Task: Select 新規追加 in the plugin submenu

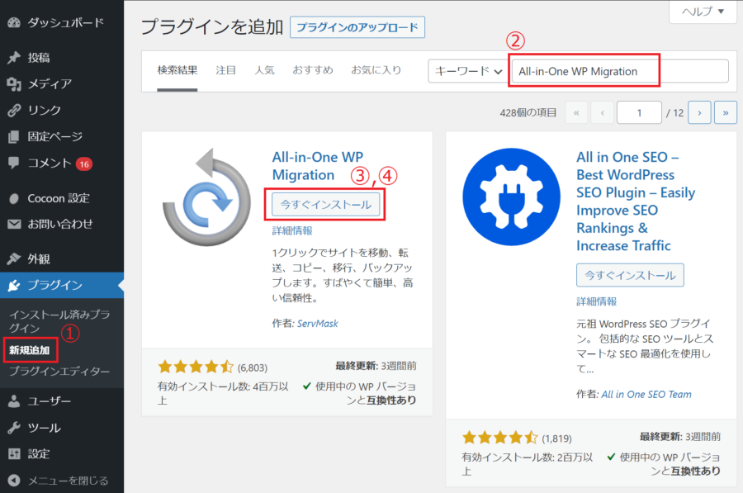Action: (30, 350)
